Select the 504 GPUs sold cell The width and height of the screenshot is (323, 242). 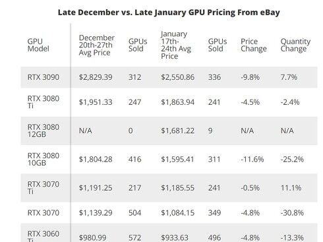(134, 213)
